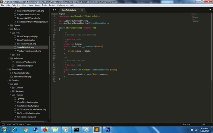Click the file icon beside RespondWithViewJob.php
The width and height of the screenshot is (213, 133).
(15, 18)
